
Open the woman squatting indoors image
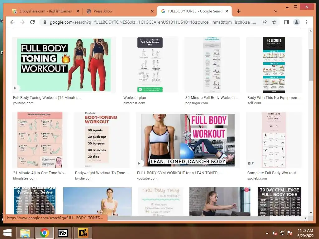click(x=220, y=201)
